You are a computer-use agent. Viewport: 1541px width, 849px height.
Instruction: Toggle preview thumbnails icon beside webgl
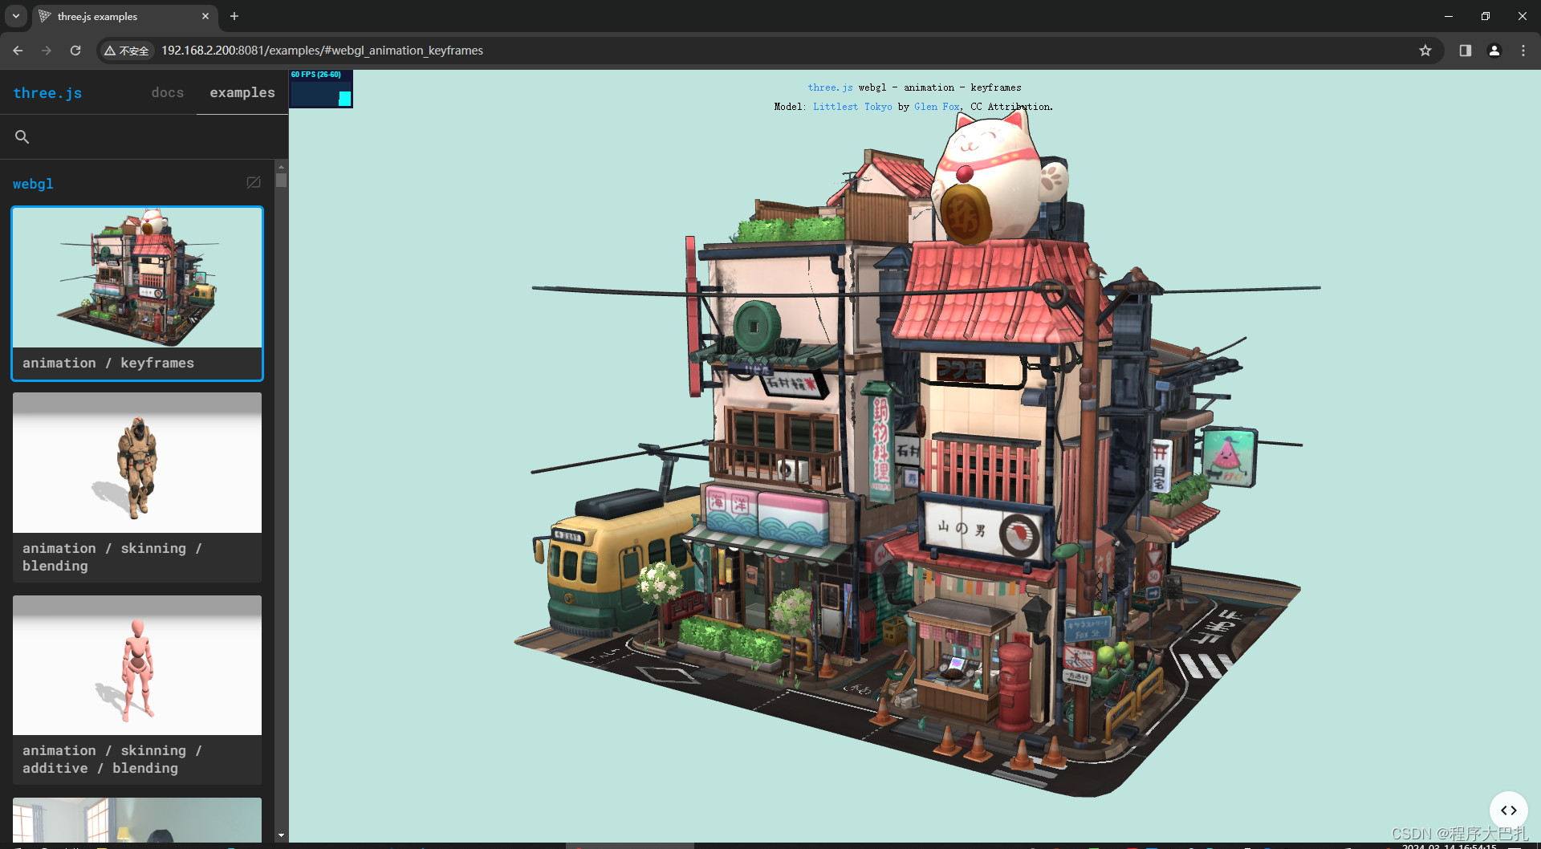coord(254,183)
